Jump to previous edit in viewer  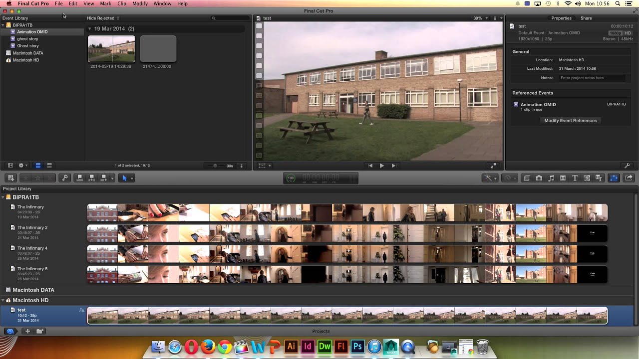(x=370, y=166)
